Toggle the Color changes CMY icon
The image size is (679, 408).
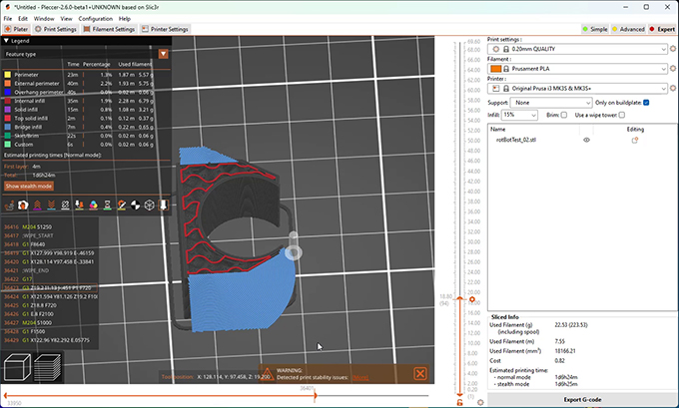[93, 205]
